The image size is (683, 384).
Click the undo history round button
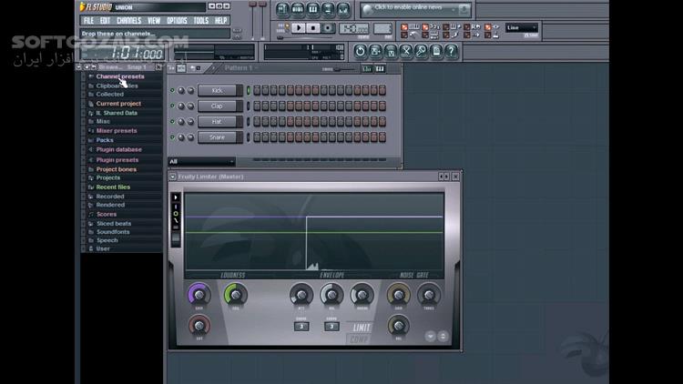[x=360, y=51]
